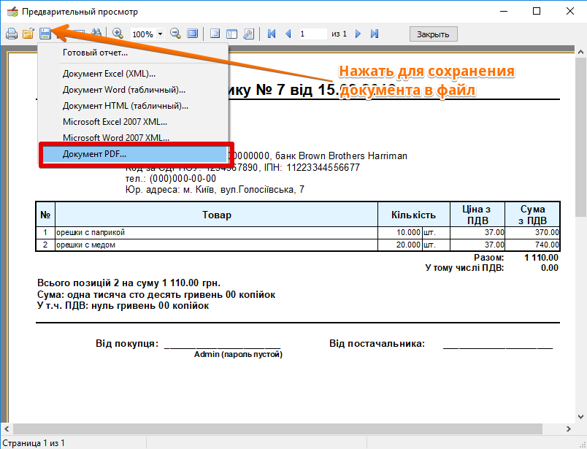Click 'Юр. адреса: м. Київ' line
The height and width of the screenshot is (449, 587).
coord(215,190)
